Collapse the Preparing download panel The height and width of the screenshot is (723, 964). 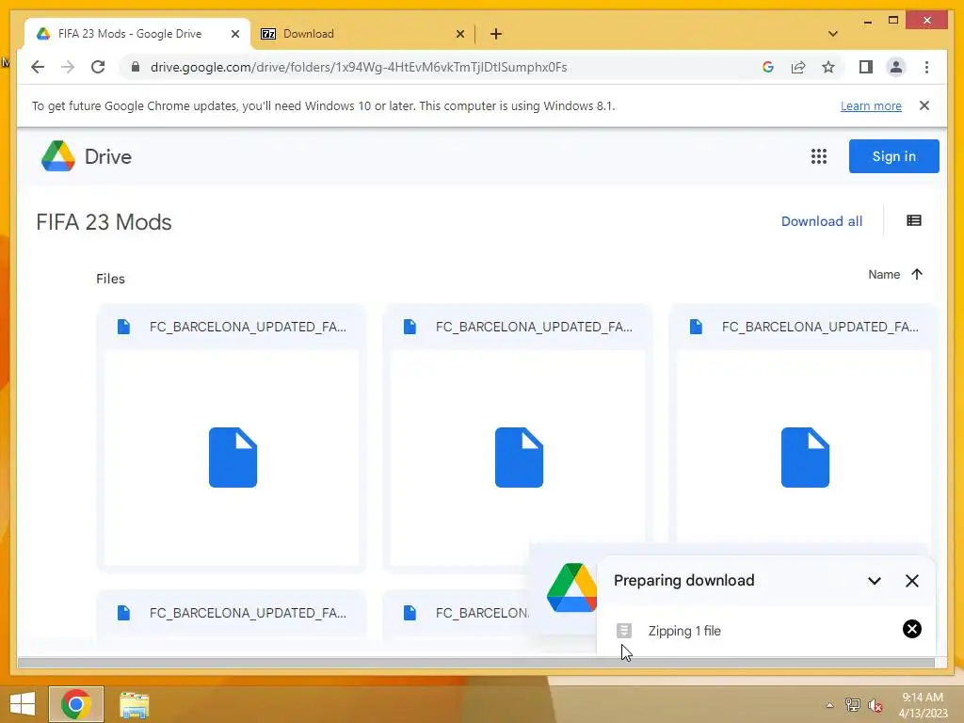[875, 580]
